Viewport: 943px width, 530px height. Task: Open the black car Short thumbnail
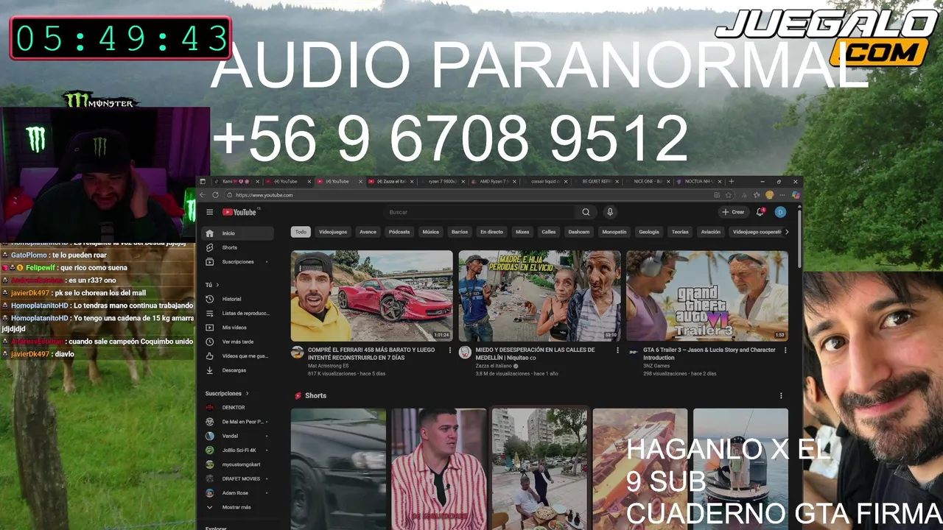338,469
